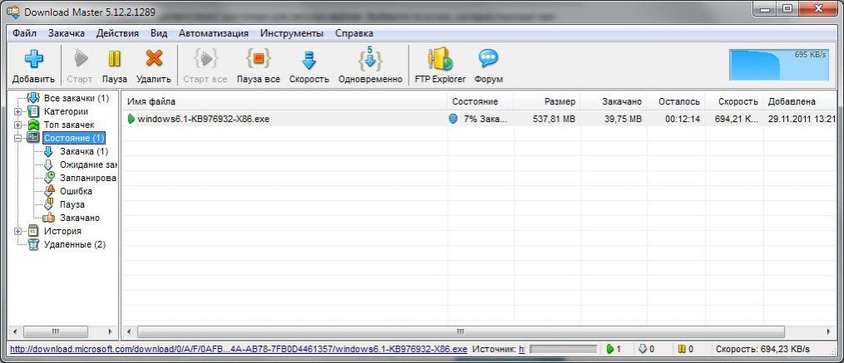Click the Удаленные (2) trash icon
Screen dimensions: 844x363
pos(33,244)
